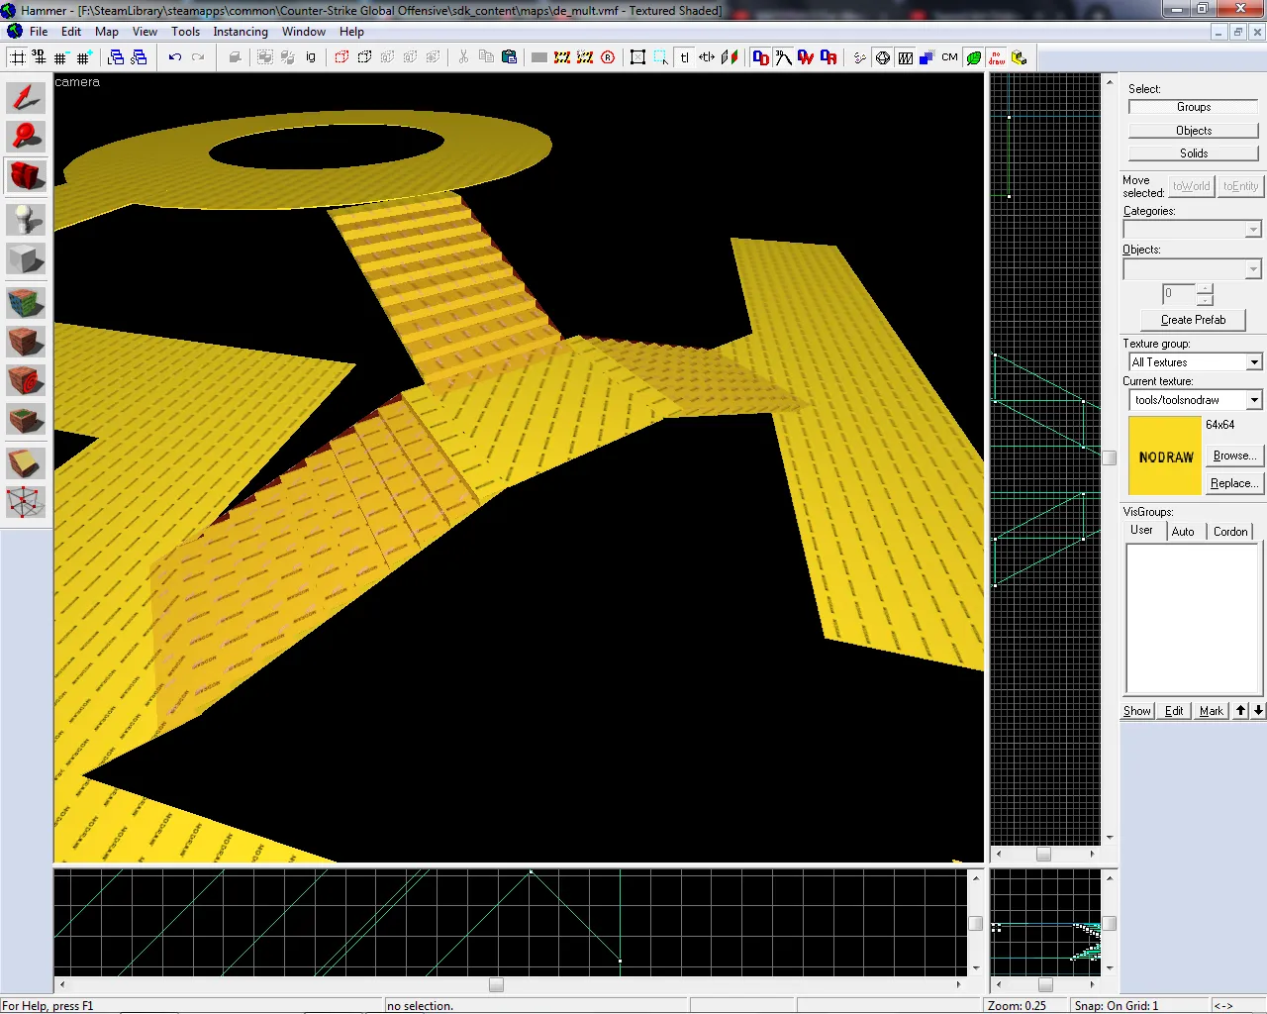Toggle the CM toolbar button
The image size is (1267, 1014).
[950, 57]
